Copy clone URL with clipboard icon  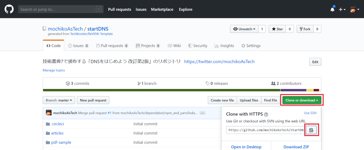(311, 130)
